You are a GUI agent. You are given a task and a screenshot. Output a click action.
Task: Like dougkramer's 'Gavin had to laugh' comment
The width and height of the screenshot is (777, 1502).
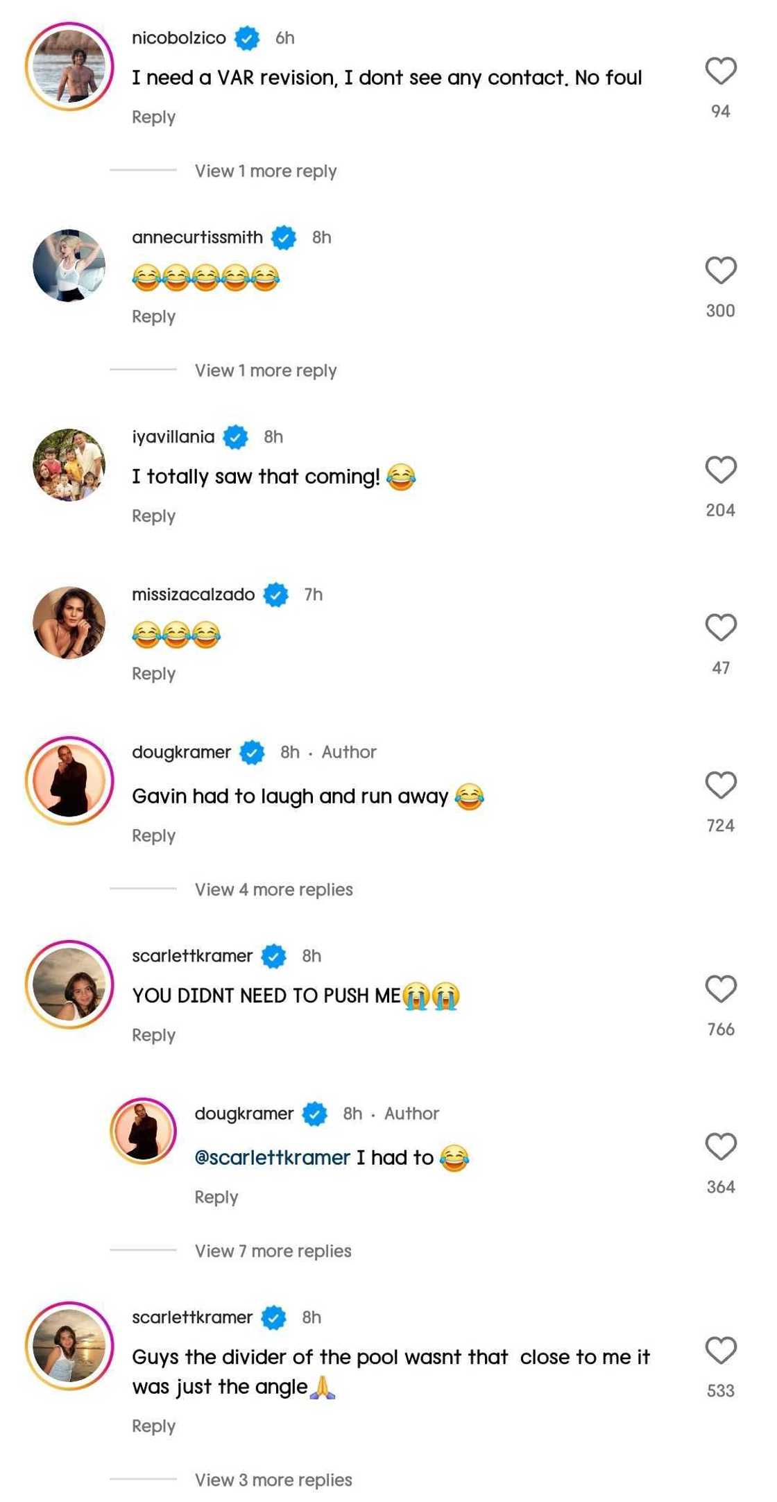point(720,785)
